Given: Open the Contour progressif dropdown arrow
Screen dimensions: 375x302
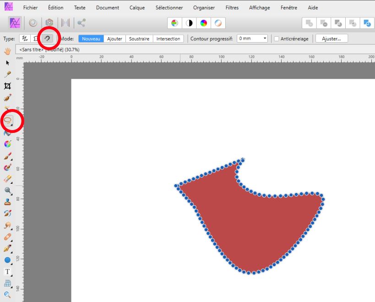Looking at the screenshot, I should [x=265, y=38].
